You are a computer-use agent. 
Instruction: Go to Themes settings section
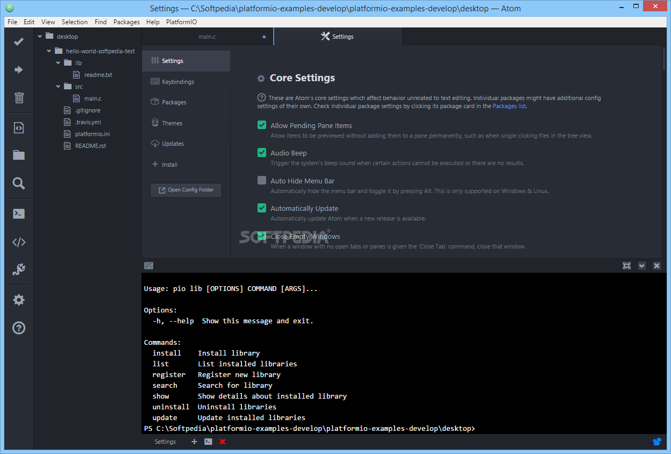point(186,123)
